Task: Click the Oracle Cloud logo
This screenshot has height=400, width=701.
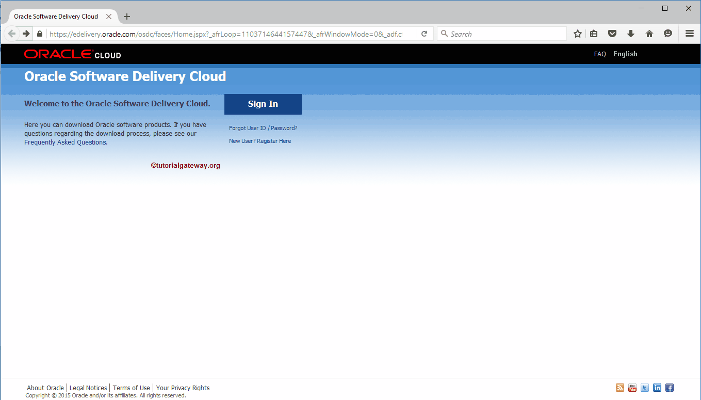Action: pos(72,54)
